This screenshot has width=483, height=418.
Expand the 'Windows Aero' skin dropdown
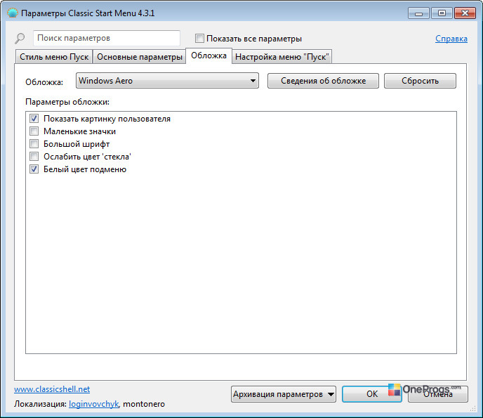[167, 81]
